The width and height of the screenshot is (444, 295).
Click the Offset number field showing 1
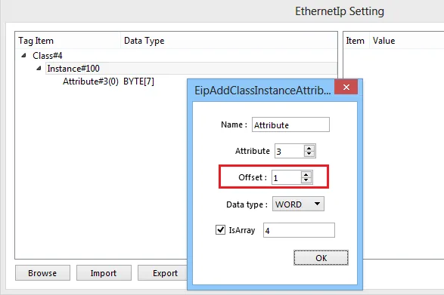click(x=286, y=177)
